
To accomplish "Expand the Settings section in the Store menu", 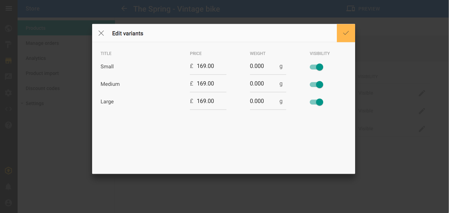I will (x=35, y=103).
